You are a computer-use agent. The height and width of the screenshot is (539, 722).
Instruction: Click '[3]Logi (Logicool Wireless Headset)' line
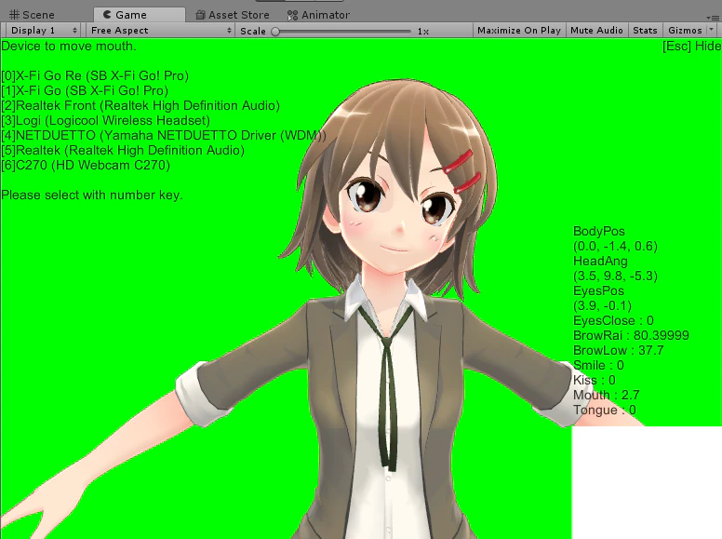coord(105,120)
